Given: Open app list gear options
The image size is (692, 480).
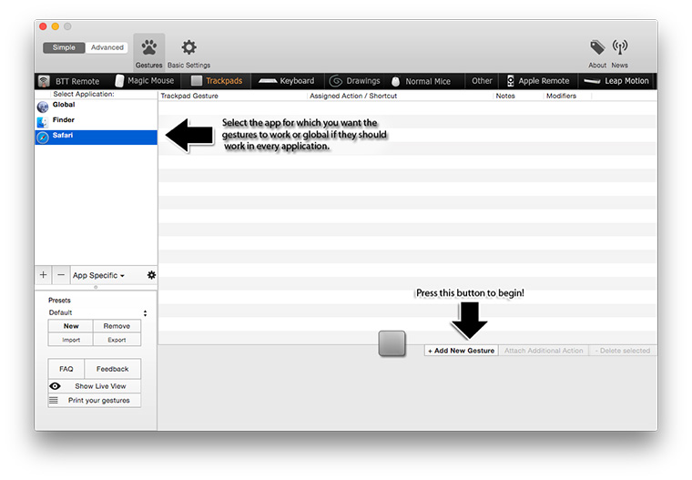Looking at the screenshot, I should pyautogui.click(x=151, y=275).
